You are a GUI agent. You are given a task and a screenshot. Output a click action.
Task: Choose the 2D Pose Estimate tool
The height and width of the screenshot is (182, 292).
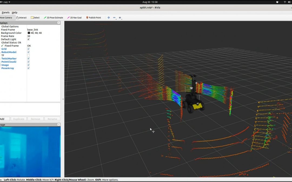click(53, 18)
